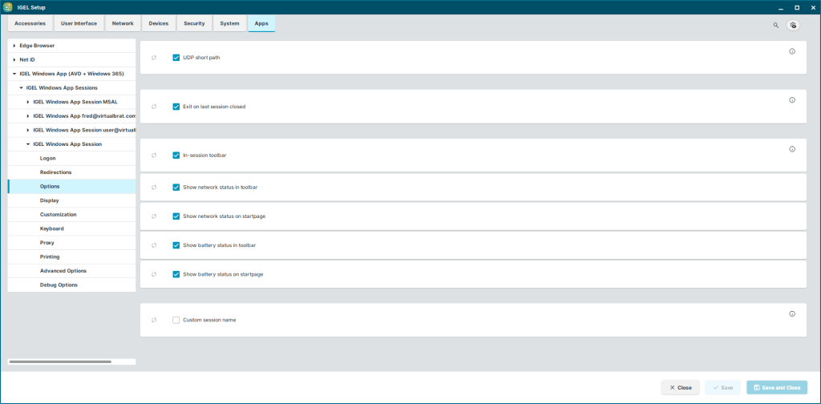This screenshot has width=821, height=404.
Task: Click reset icon beside UDP short path
Action: tap(154, 58)
